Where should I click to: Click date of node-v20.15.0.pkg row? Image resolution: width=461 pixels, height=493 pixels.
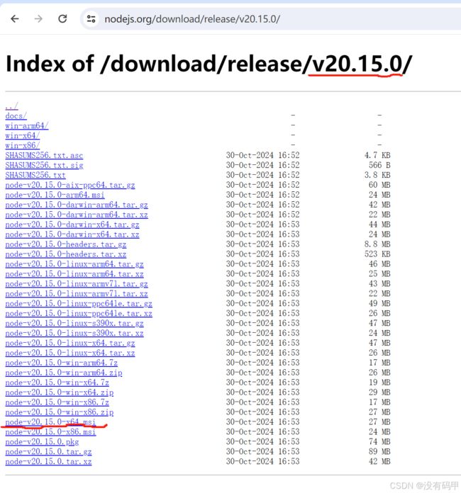(x=262, y=442)
